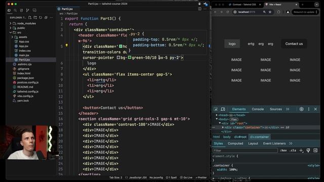Viewport: 324px width, 182px height.
Task: Open Chrome extensions puzzle icon
Action: click(x=278, y=12)
